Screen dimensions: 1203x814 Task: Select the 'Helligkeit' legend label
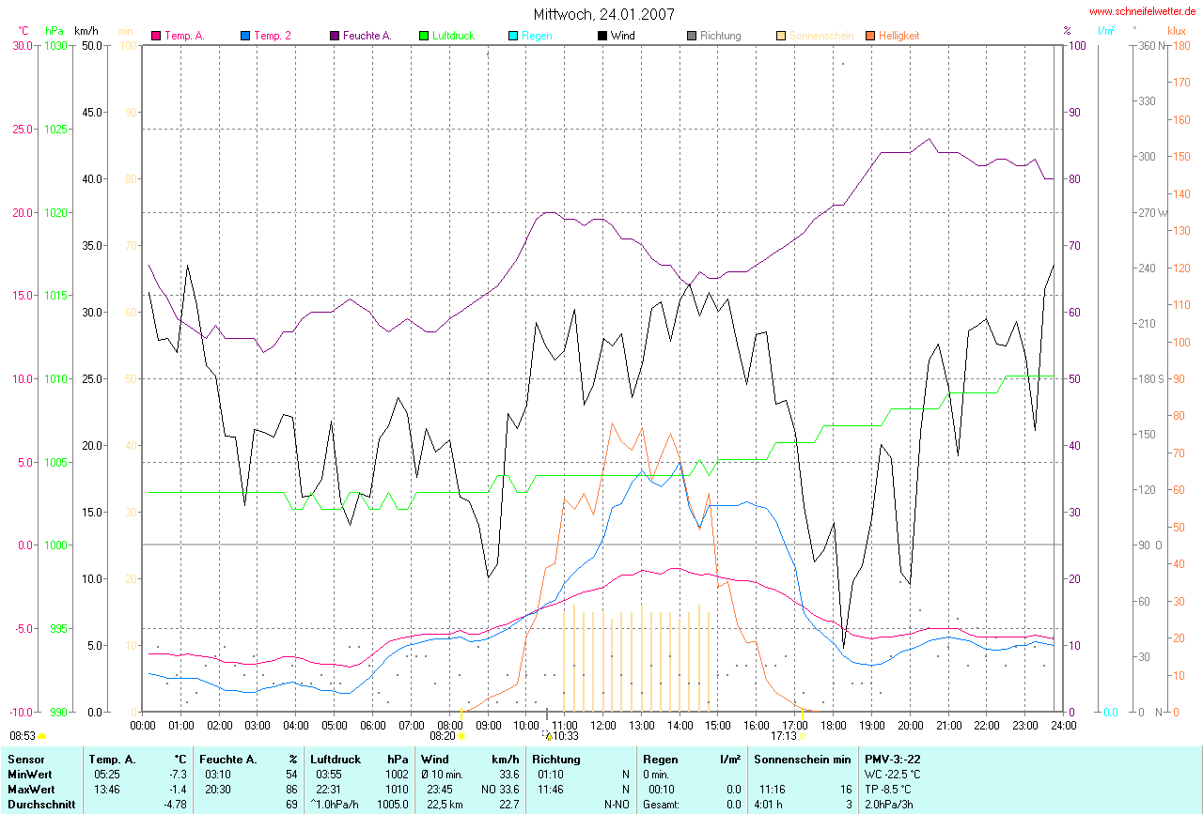899,36
